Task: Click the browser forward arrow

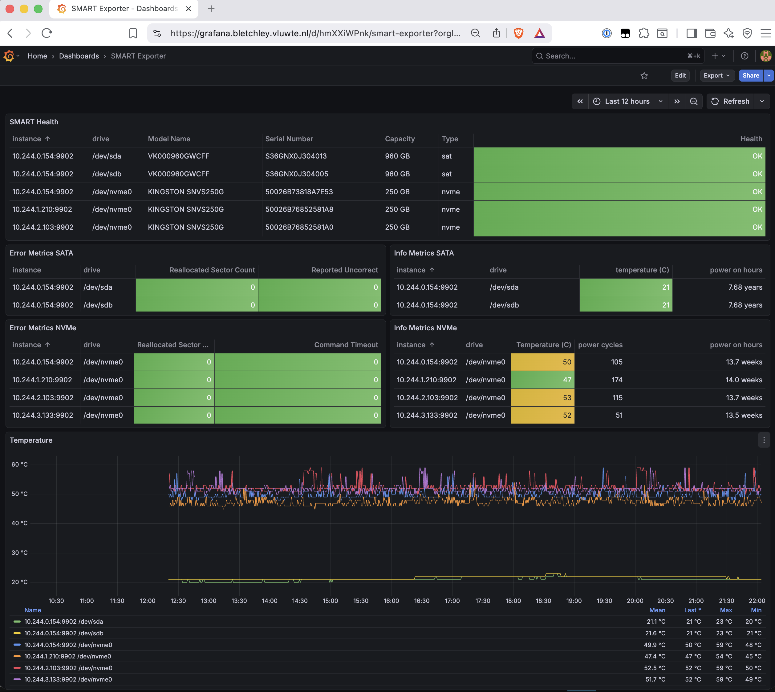Action: click(28, 33)
